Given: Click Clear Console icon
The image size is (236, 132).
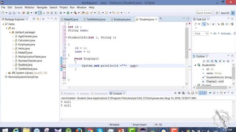Looking at the screenshot, I should coord(188,93).
